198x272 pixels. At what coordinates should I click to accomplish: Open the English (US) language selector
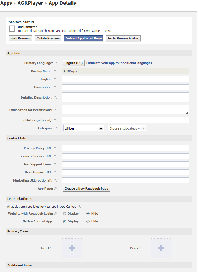tap(74, 63)
